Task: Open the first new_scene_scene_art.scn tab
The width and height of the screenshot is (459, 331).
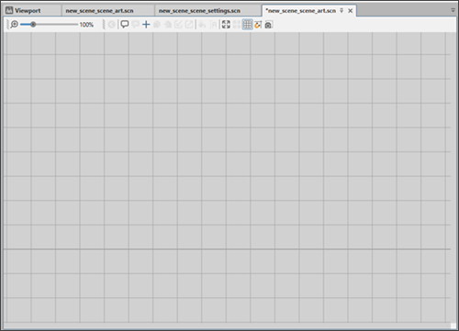Action: (99, 11)
